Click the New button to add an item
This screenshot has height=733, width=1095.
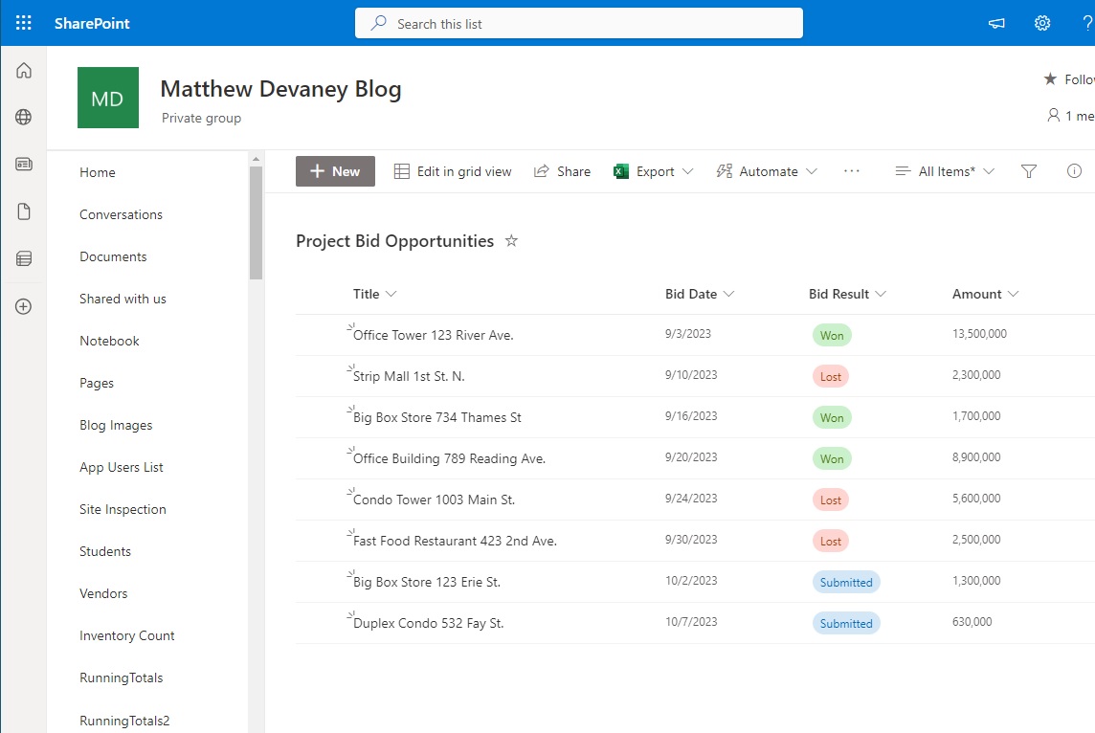tap(335, 171)
